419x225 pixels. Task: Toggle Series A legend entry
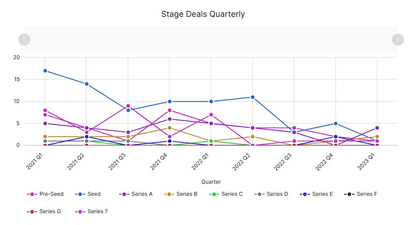(136, 194)
